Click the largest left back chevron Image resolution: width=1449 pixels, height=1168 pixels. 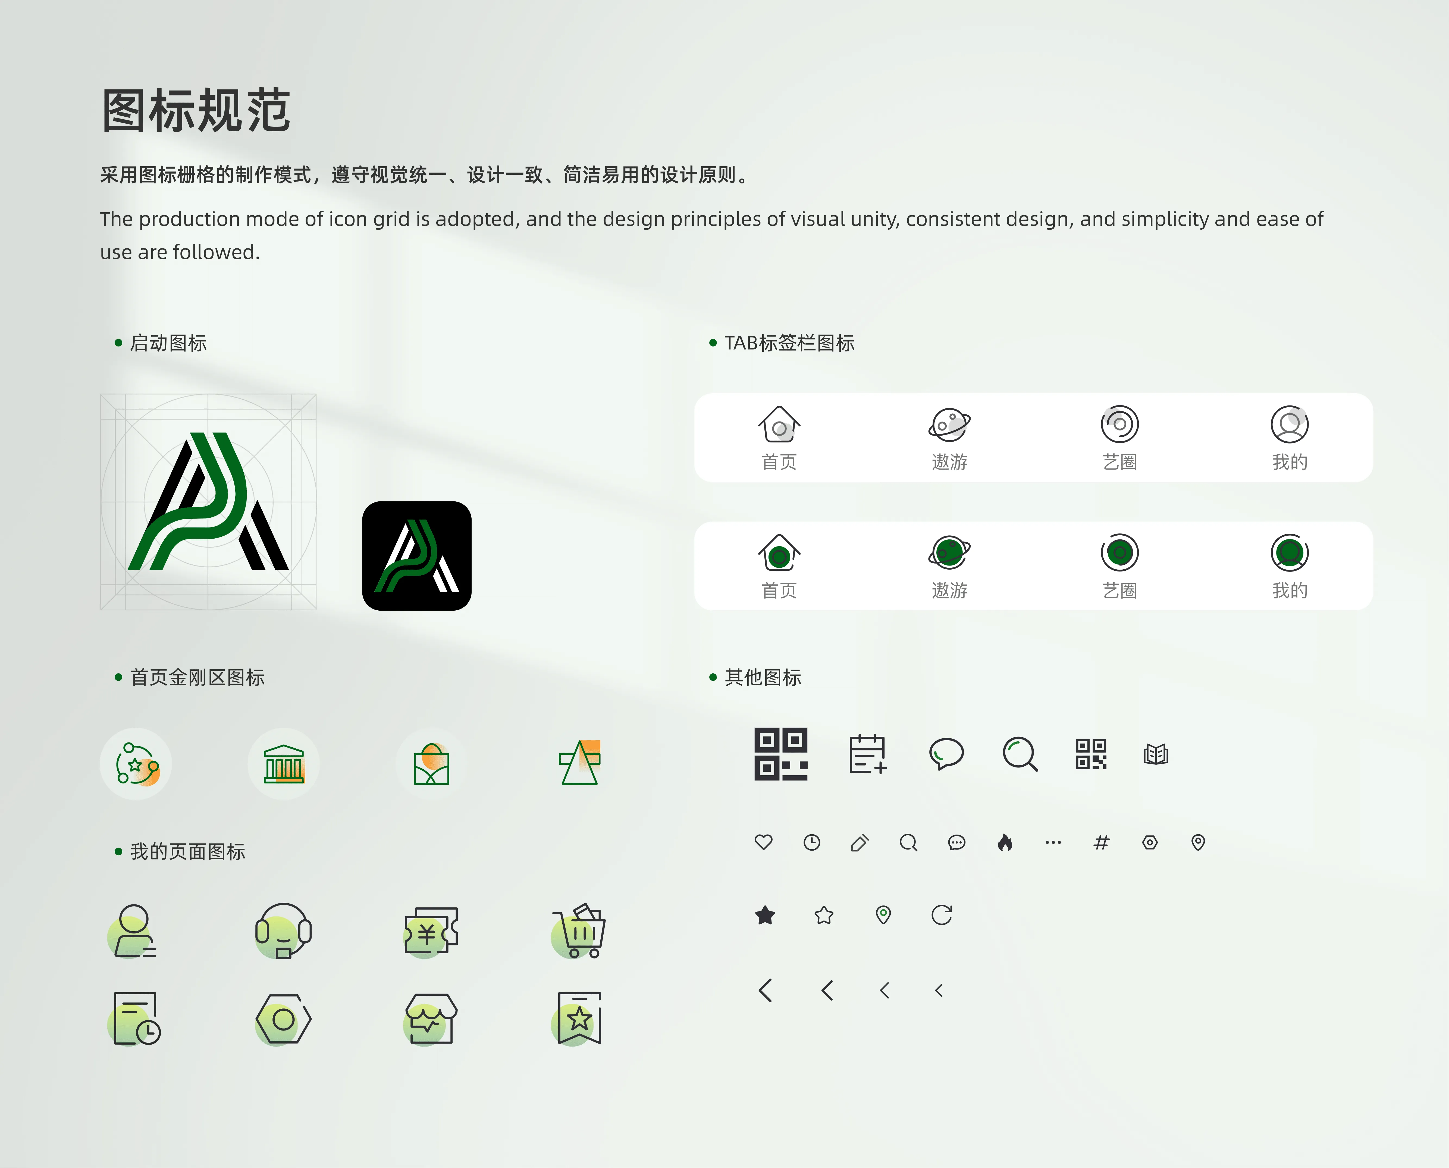pyautogui.click(x=765, y=990)
